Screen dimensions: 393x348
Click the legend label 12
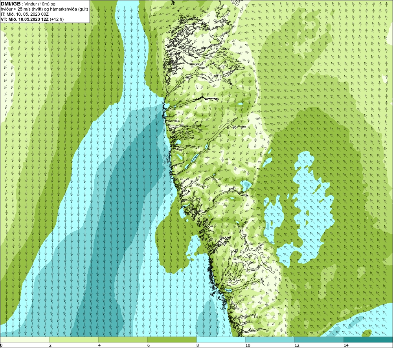pyautogui.click(x=297, y=345)
